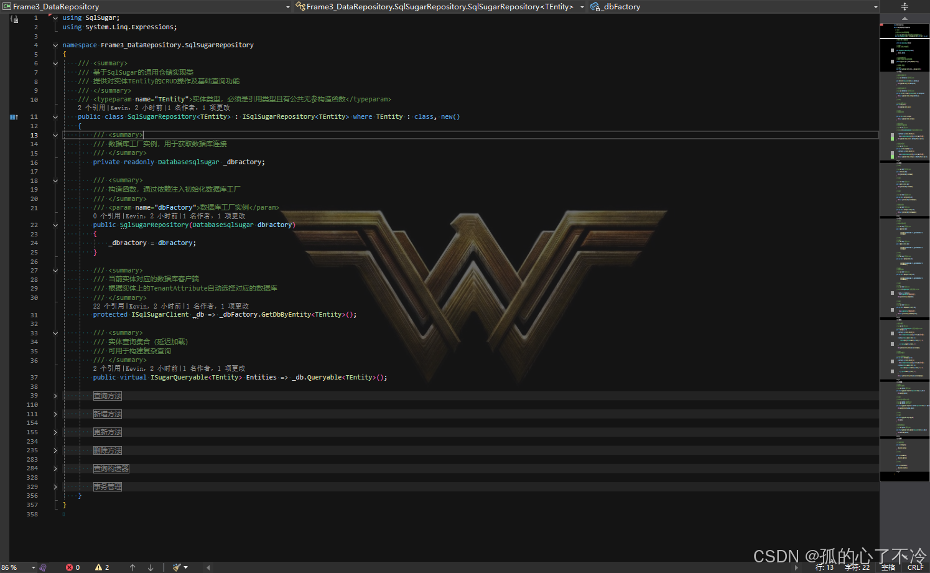Click the collapsed 更新方法 region box

point(108,432)
